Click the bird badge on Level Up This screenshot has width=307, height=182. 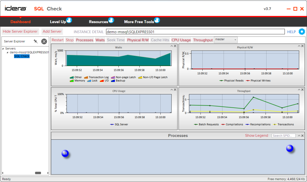(69, 20)
